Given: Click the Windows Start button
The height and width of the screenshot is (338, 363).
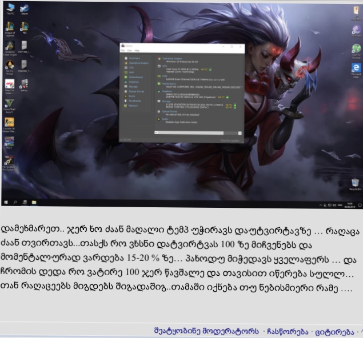Looking at the screenshot, I should coord(6,202).
